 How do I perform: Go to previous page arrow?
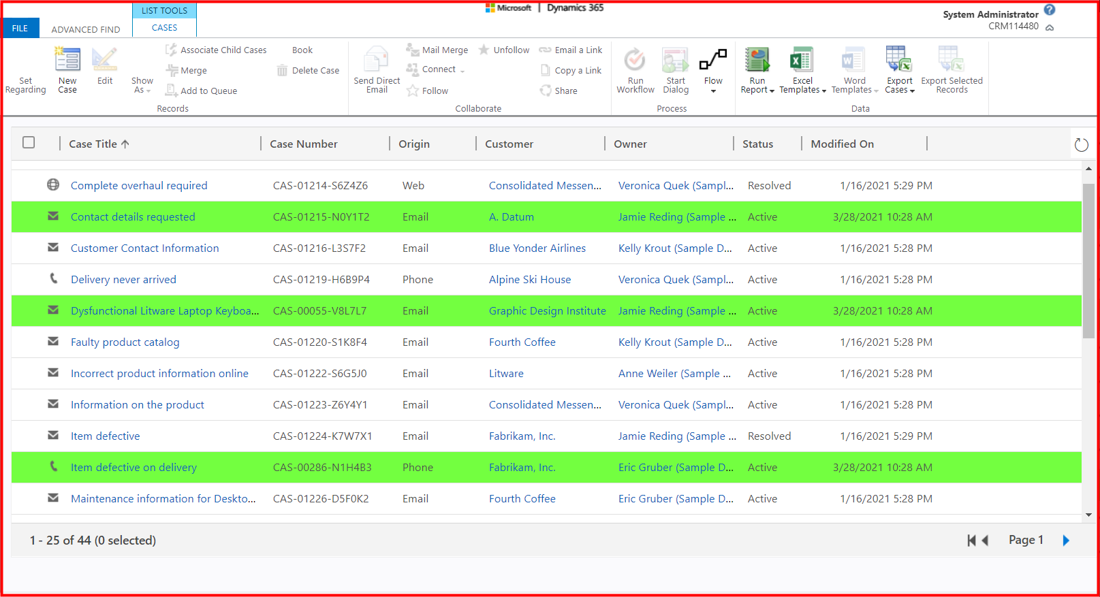point(985,540)
